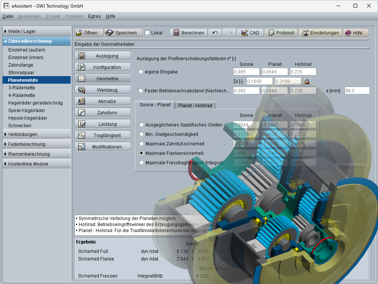Collapse the Zahnradberechnung section

tap(36, 41)
